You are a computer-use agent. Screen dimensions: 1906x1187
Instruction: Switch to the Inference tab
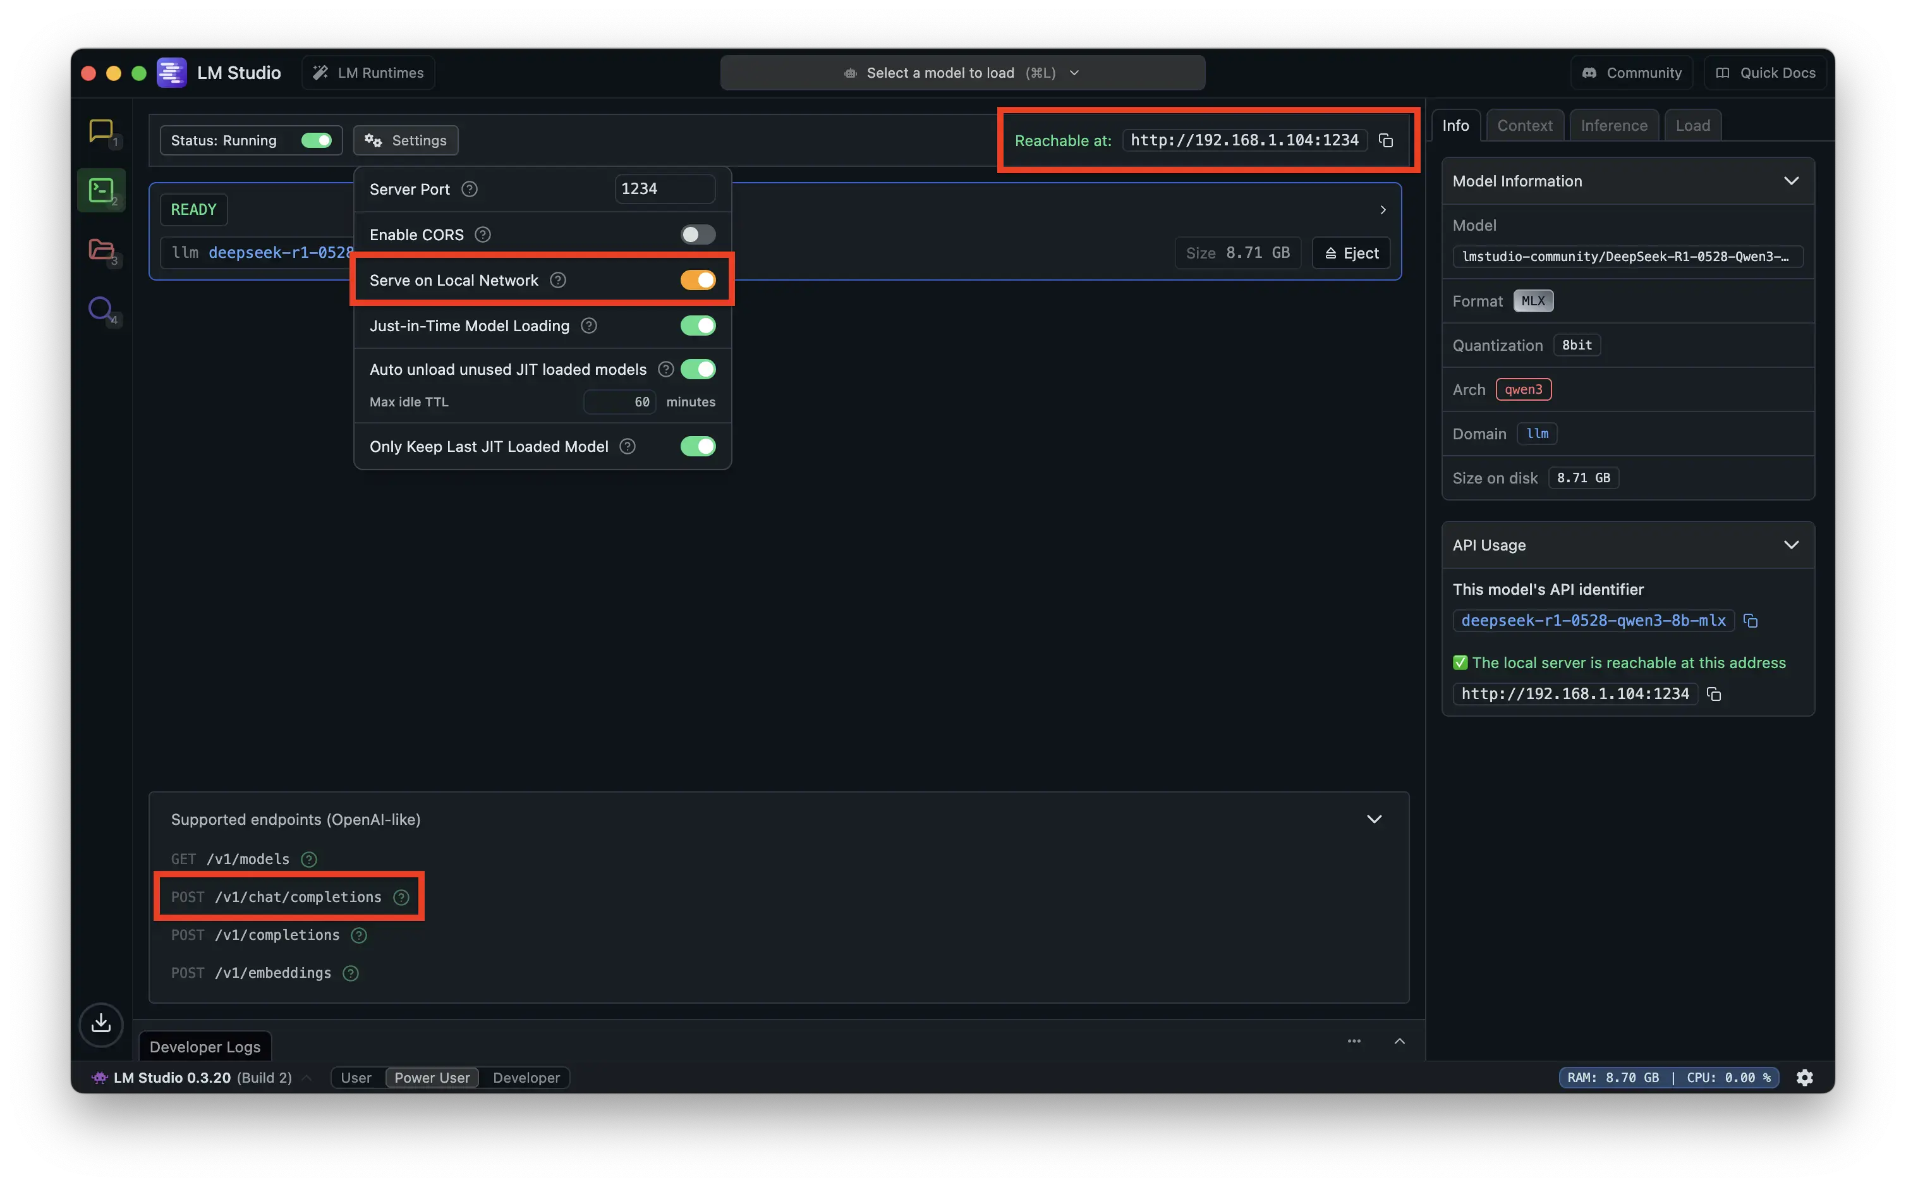[x=1613, y=126]
